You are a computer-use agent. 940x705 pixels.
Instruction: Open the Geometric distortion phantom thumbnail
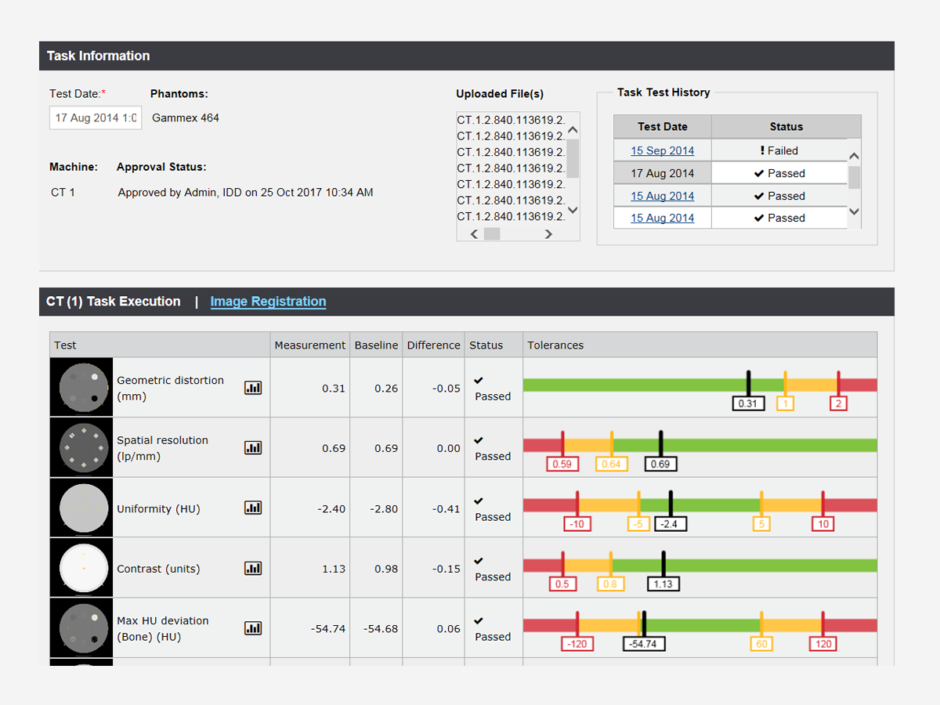pos(81,387)
